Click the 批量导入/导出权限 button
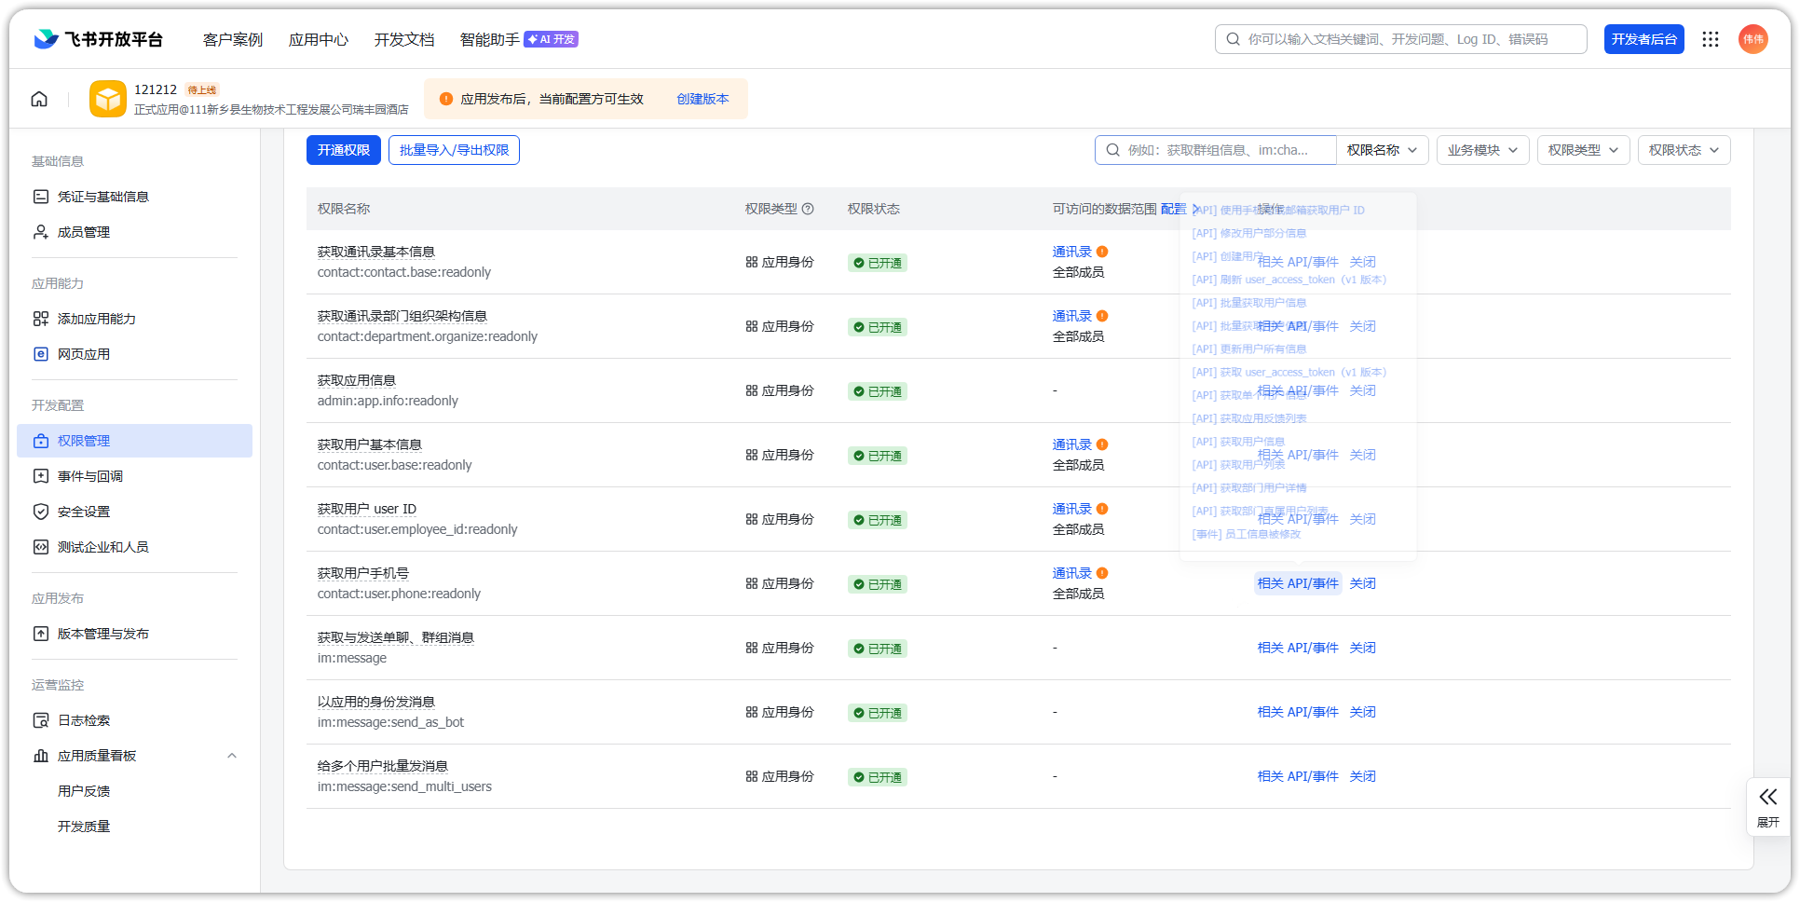 [x=454, y=150]
